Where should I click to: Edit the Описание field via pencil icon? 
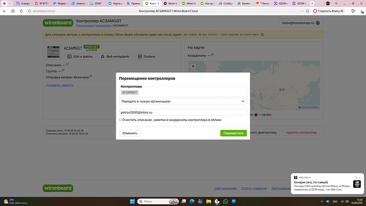(67, 64)
